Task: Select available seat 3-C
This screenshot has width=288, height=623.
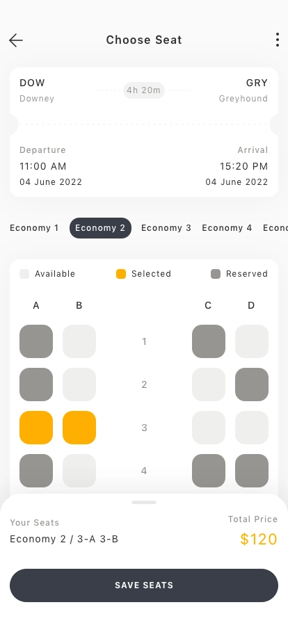Action: [209, 428]
